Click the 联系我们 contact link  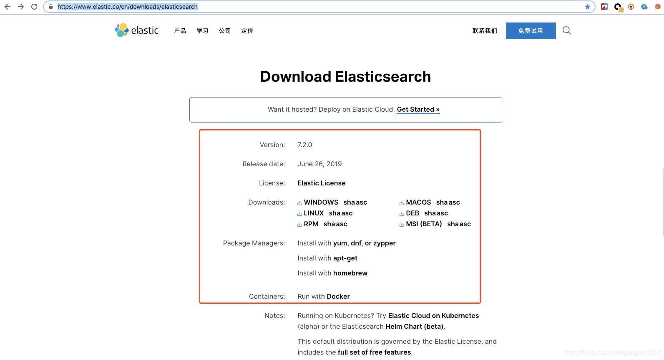(485, 31)
